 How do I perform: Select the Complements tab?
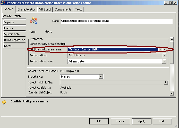(x=63, y=9)
